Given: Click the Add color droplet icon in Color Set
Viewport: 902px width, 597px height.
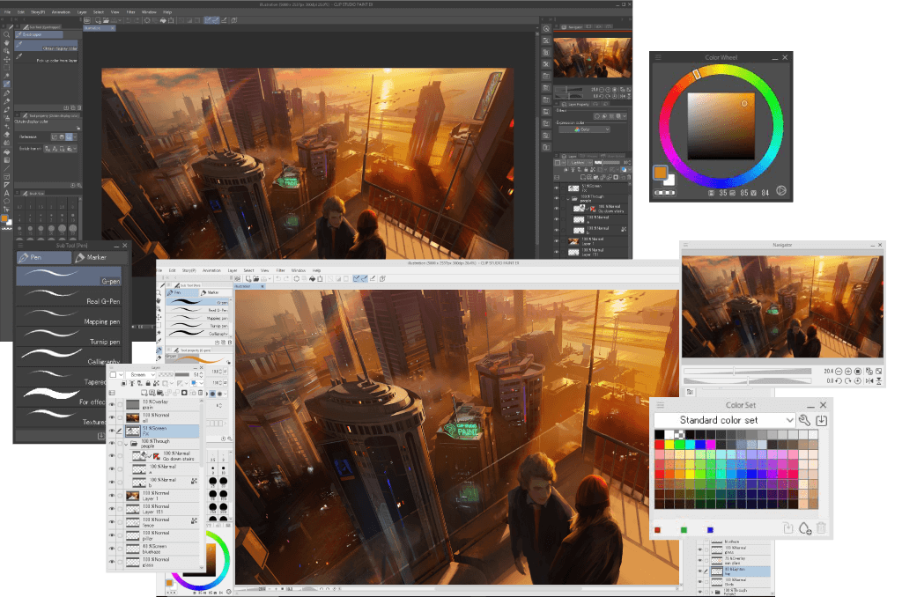Looking at the screenshot, I should [803, 528].
